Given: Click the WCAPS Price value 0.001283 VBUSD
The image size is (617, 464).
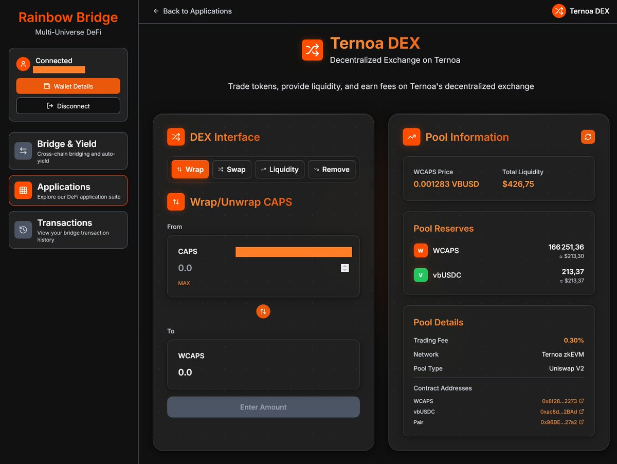Looking at the screenshot, I should (x=446, y=184).
